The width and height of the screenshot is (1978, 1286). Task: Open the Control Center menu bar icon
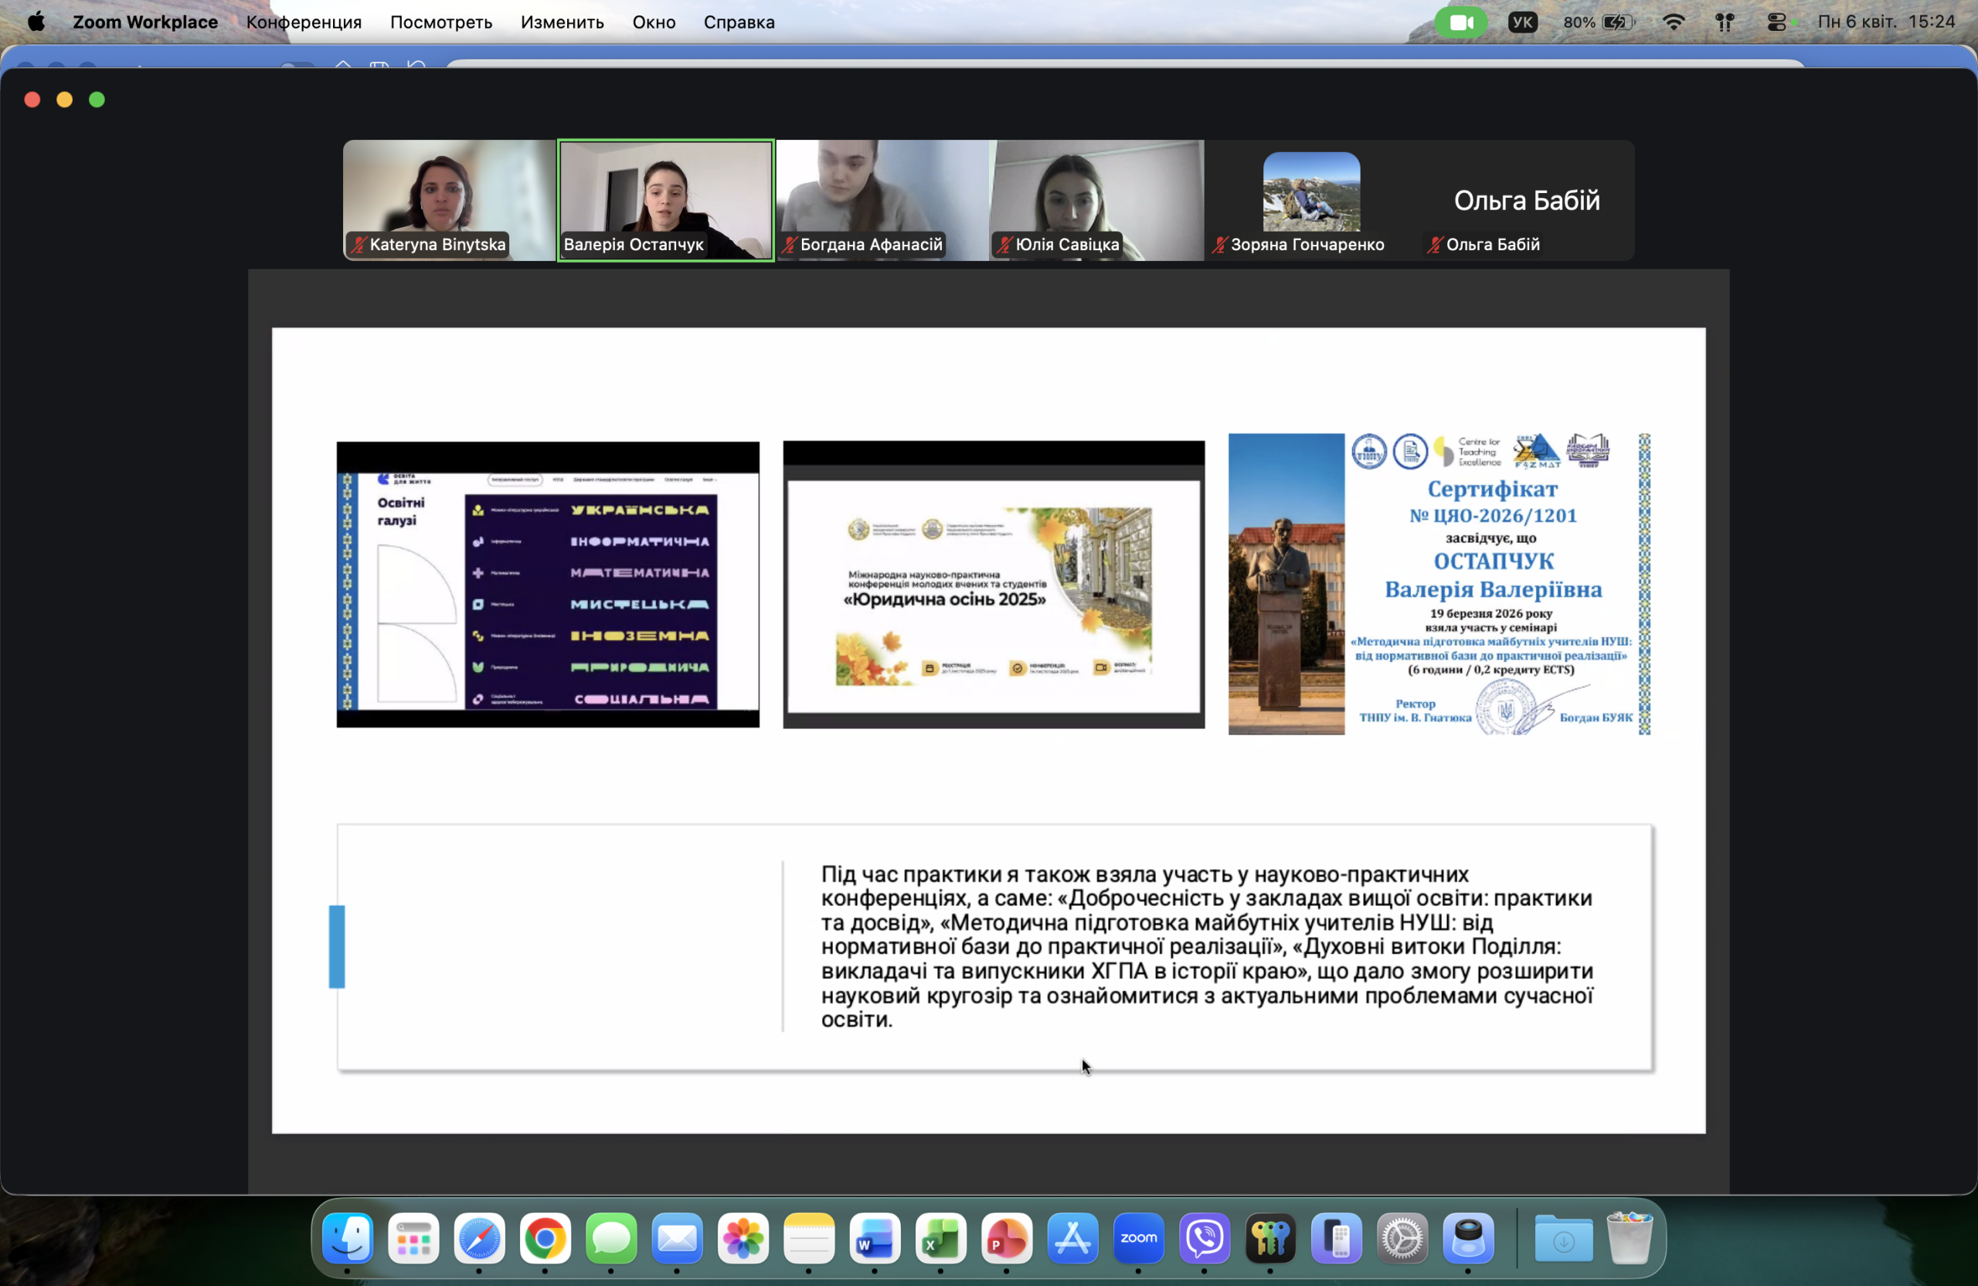[1776, 22]
